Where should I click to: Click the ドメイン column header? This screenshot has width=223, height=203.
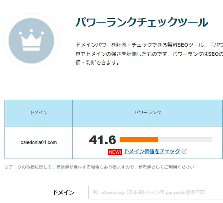[39, 113]
